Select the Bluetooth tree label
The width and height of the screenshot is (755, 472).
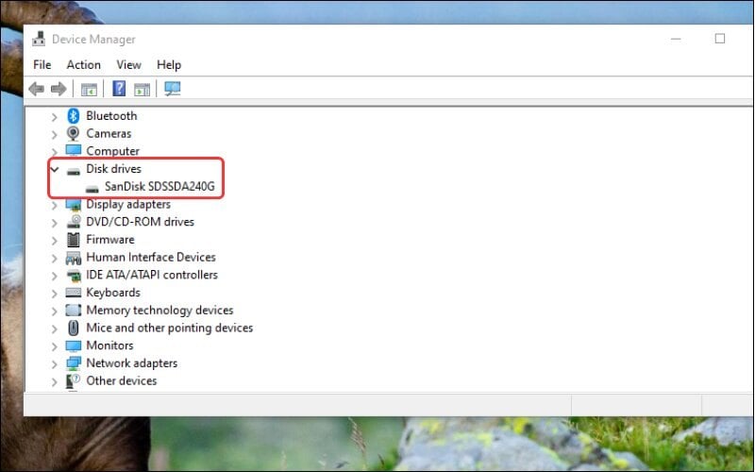[x=111, y=115]
